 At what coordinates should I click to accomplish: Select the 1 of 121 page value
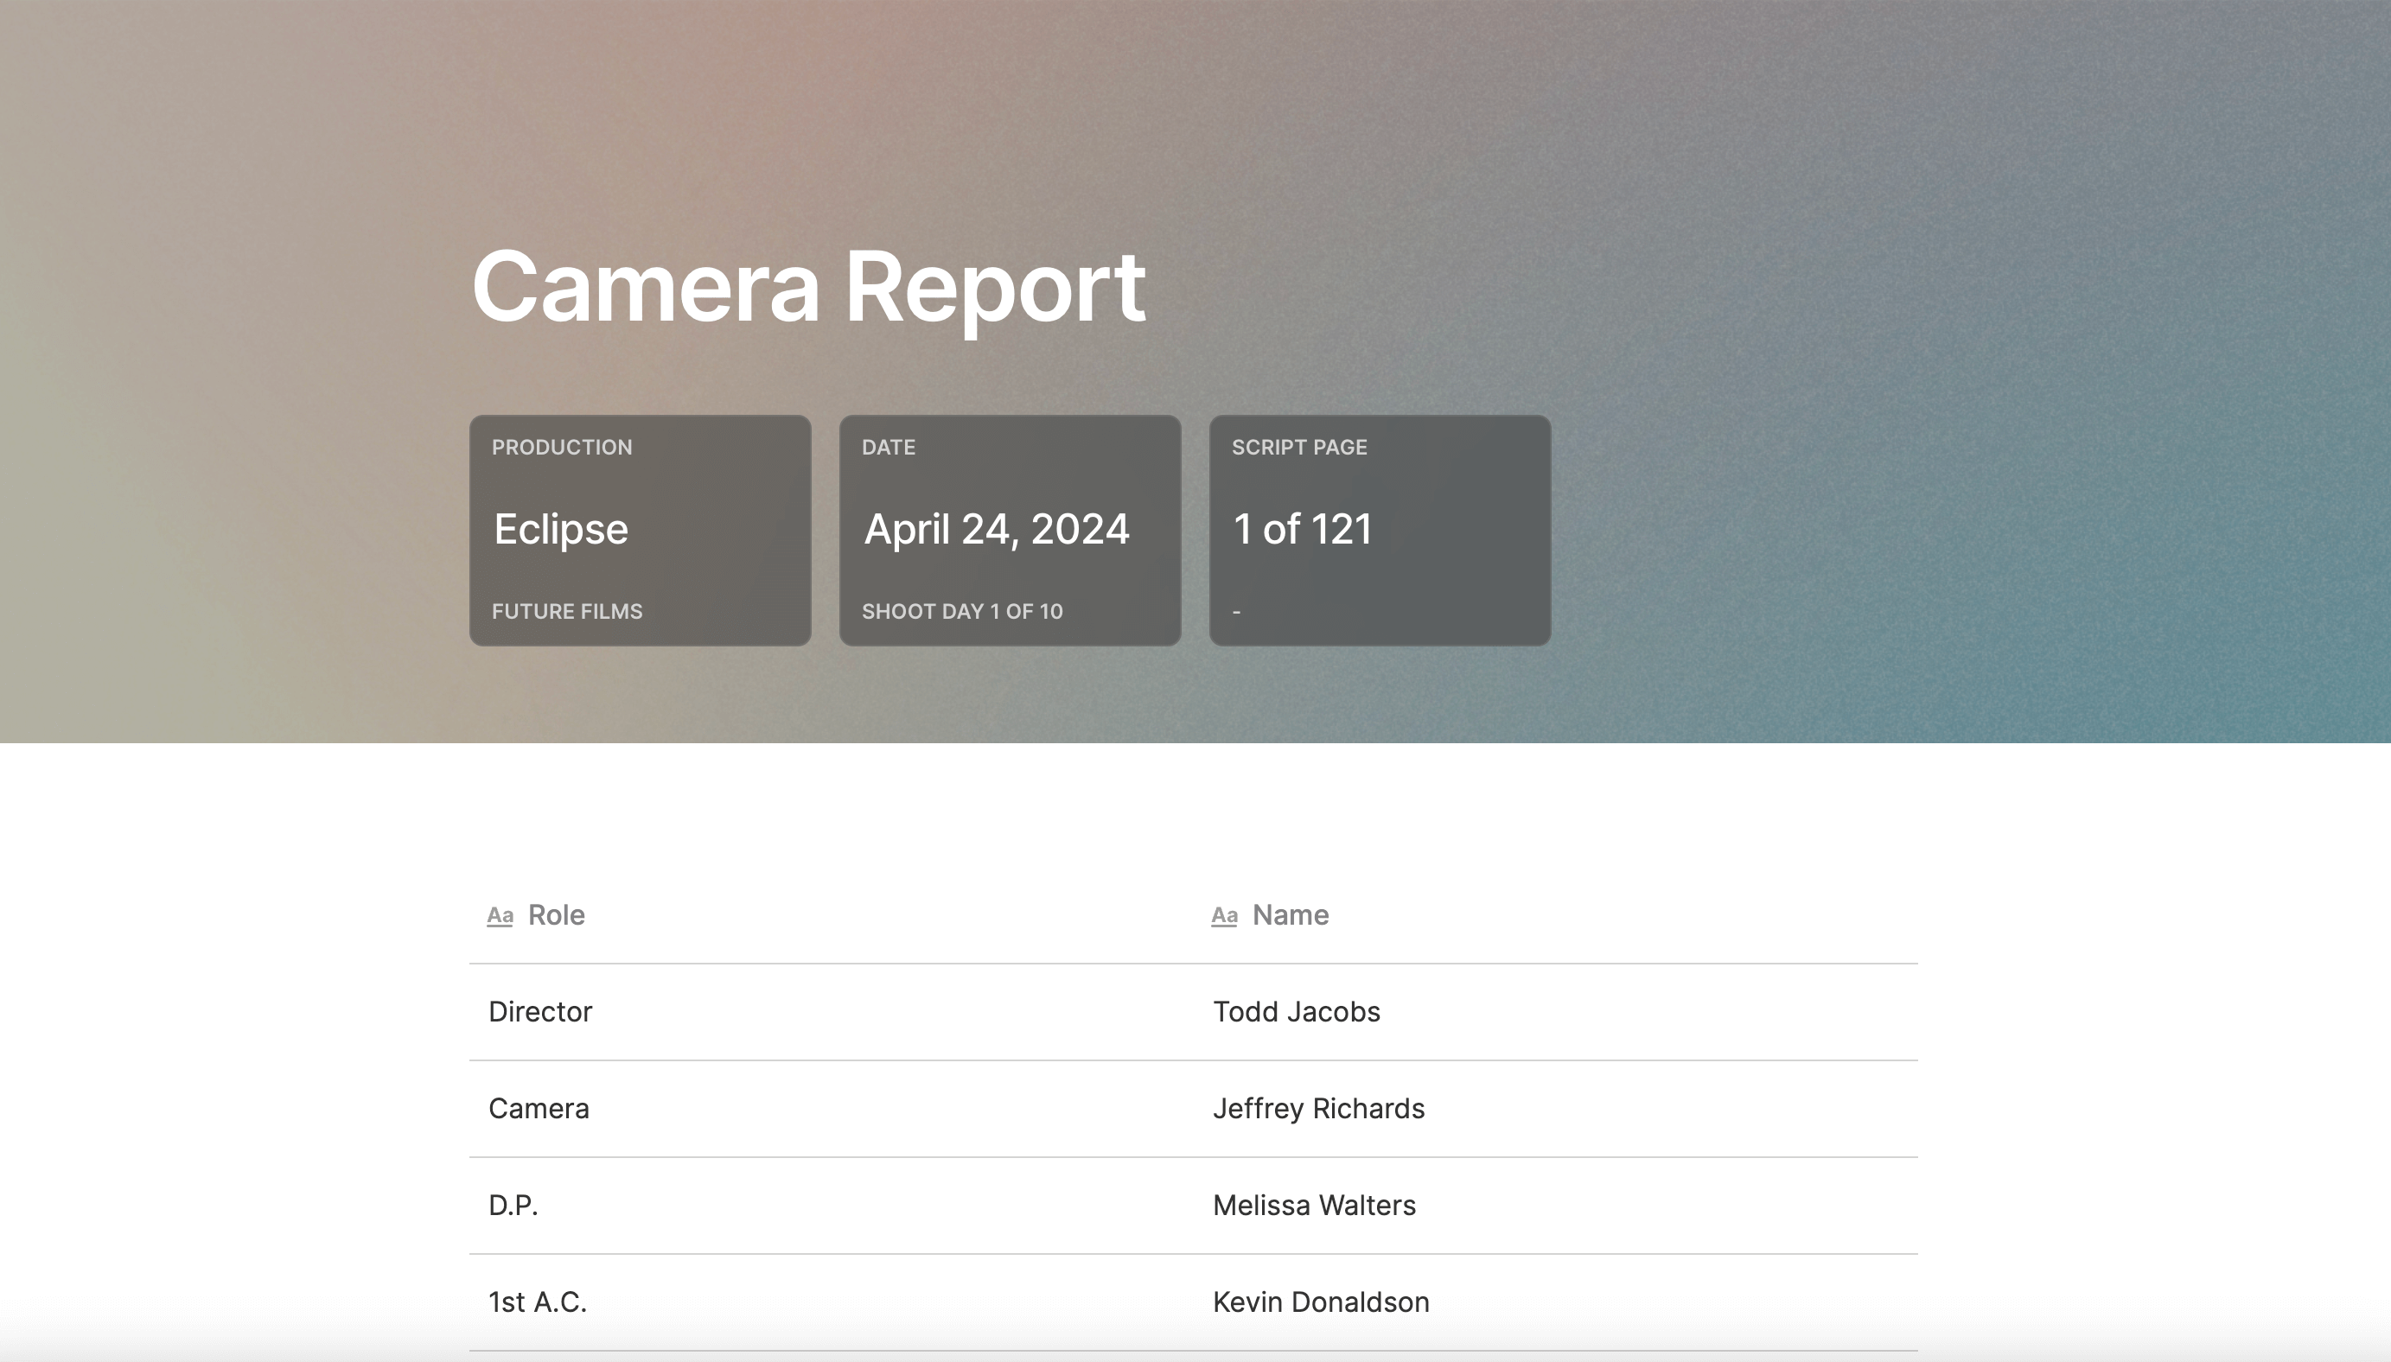pos(1302,530)
